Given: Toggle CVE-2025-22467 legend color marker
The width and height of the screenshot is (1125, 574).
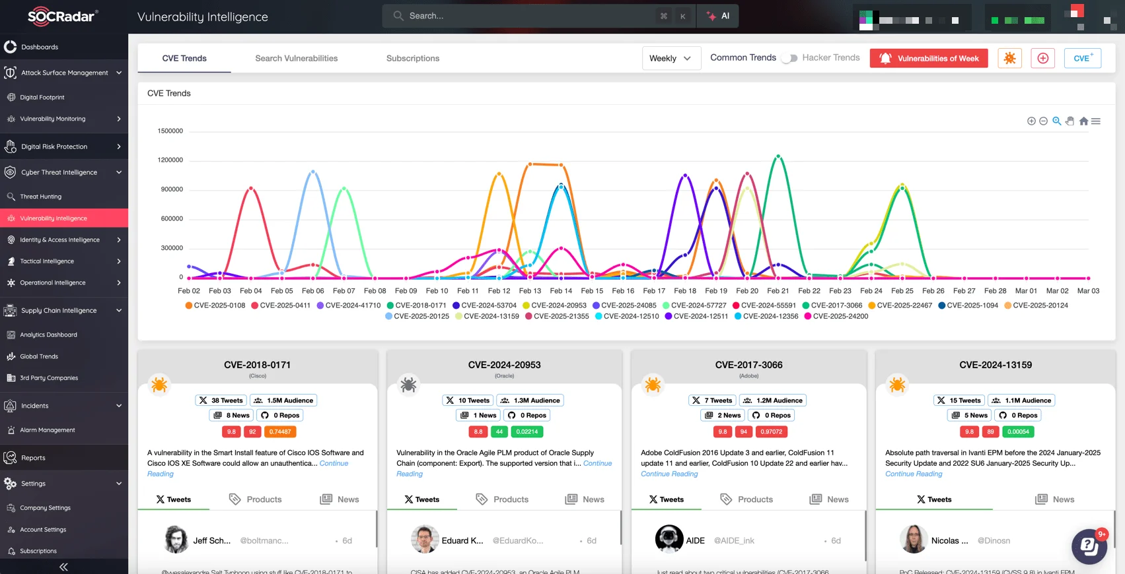Looking at the screenshot, I should point(871,305).
